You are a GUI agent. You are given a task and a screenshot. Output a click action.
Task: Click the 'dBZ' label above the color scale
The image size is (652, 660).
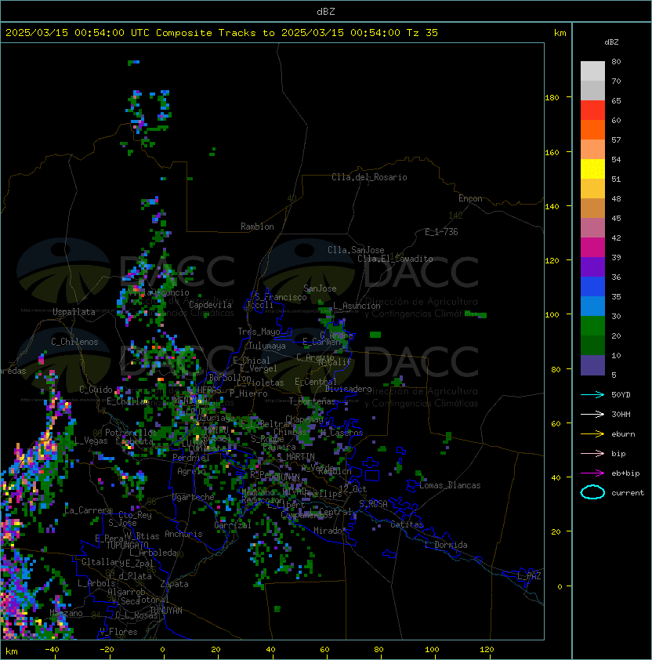(611, 42)
